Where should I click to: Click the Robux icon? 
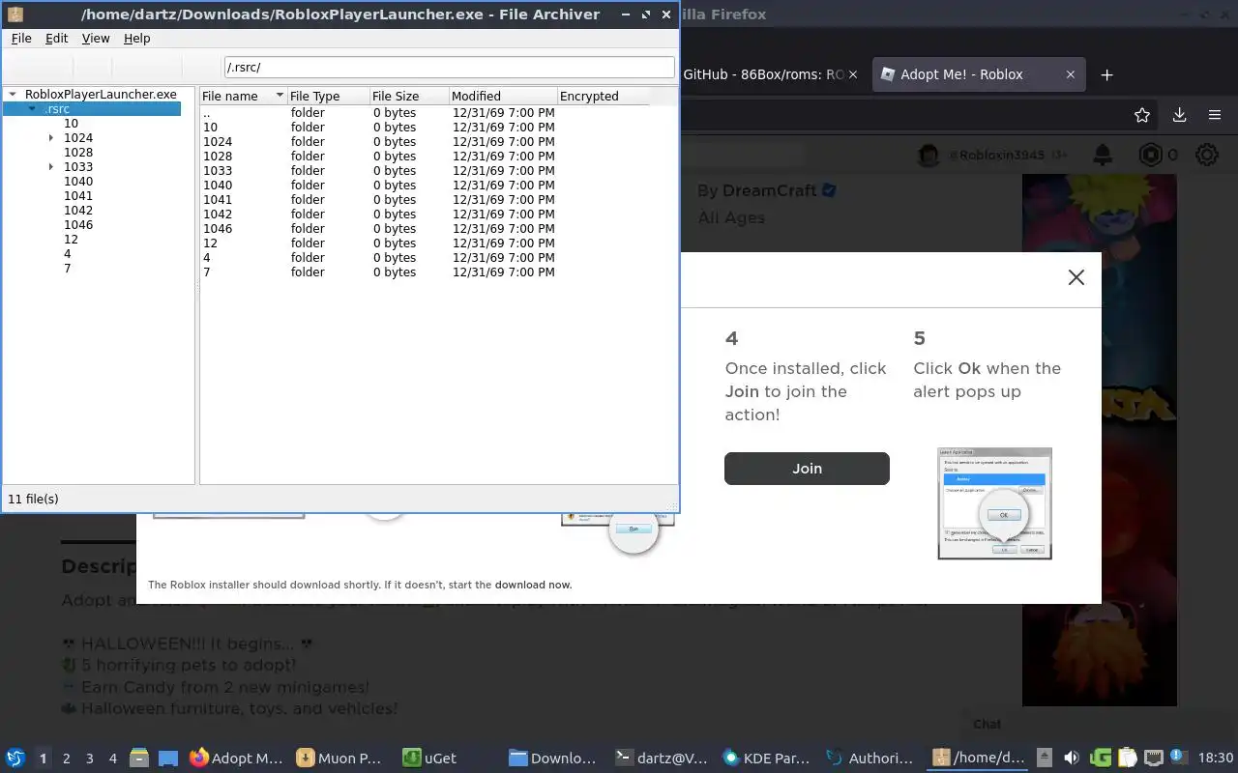click(x=1150, y=155)
